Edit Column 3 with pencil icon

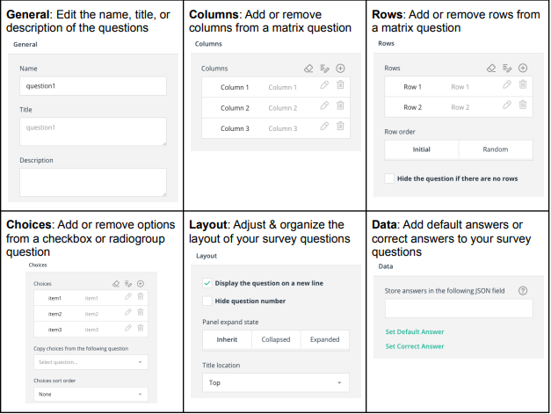(324, 127)
